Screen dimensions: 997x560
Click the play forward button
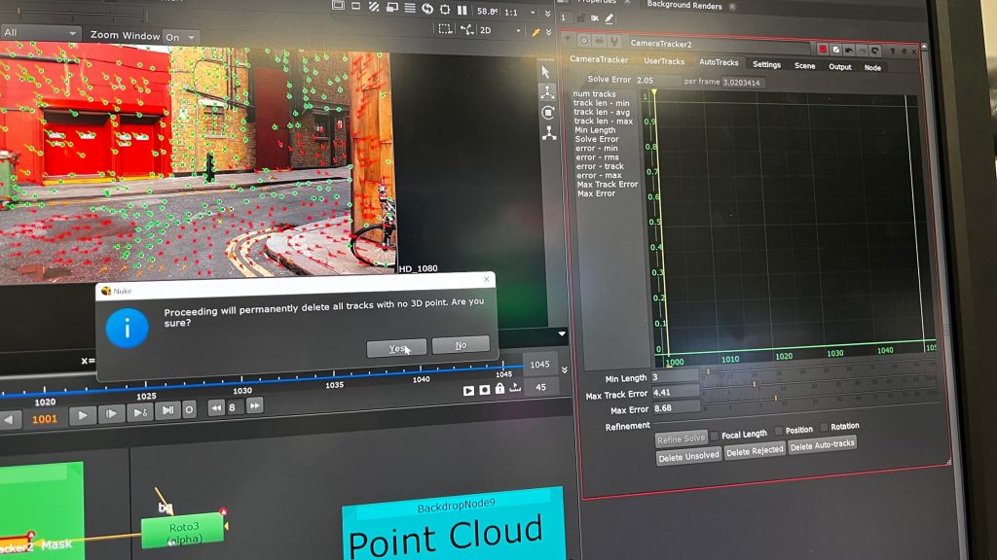point(83,416)
